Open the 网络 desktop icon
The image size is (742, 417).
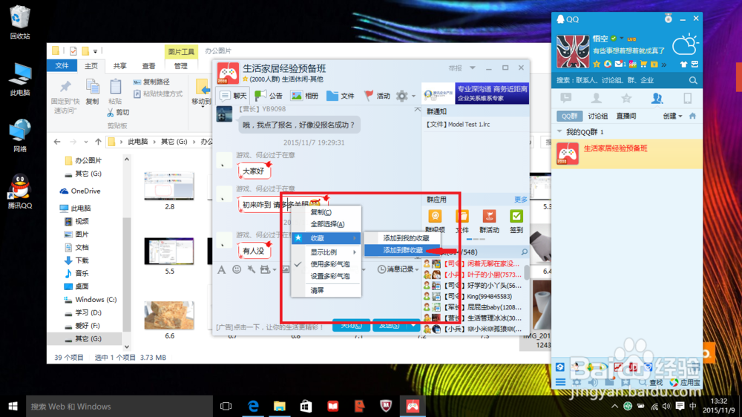point(20,135)
